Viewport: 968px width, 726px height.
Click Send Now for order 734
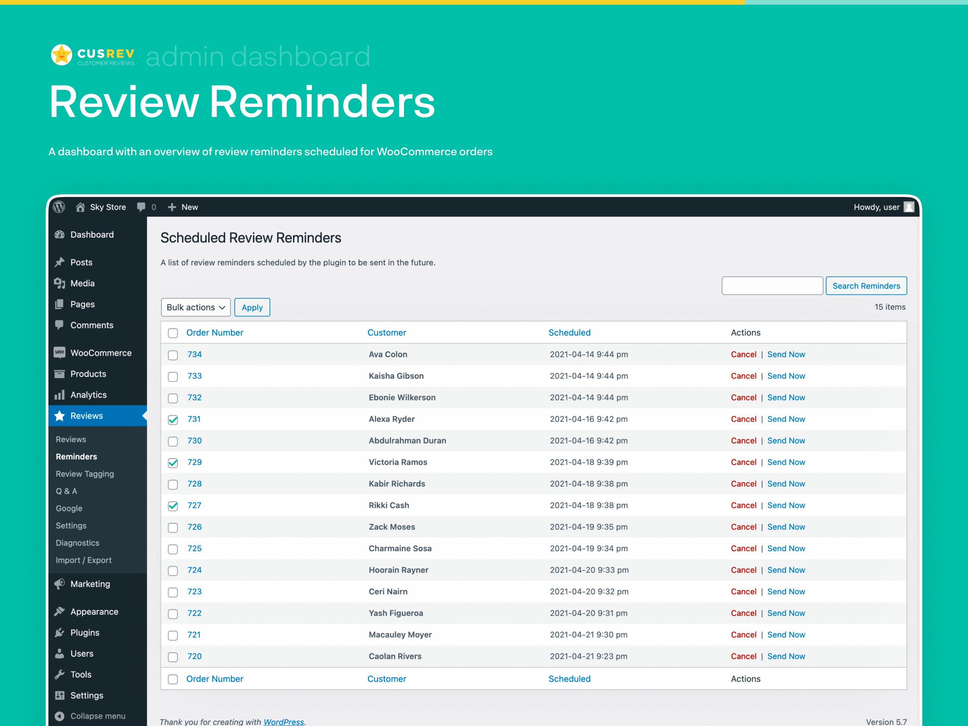coord(788,353)
